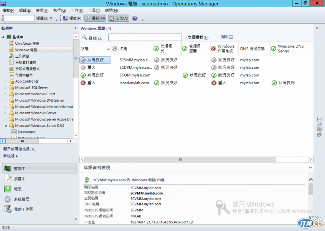Viewport: 325px width, 231px height.
Task: Click 立即尋找(F) find now button
Action: tap(198, 37)
